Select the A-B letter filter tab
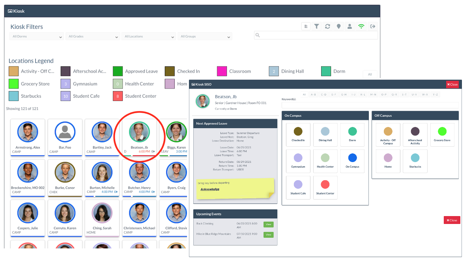This screenshot has height=263, width=471. 313,95
